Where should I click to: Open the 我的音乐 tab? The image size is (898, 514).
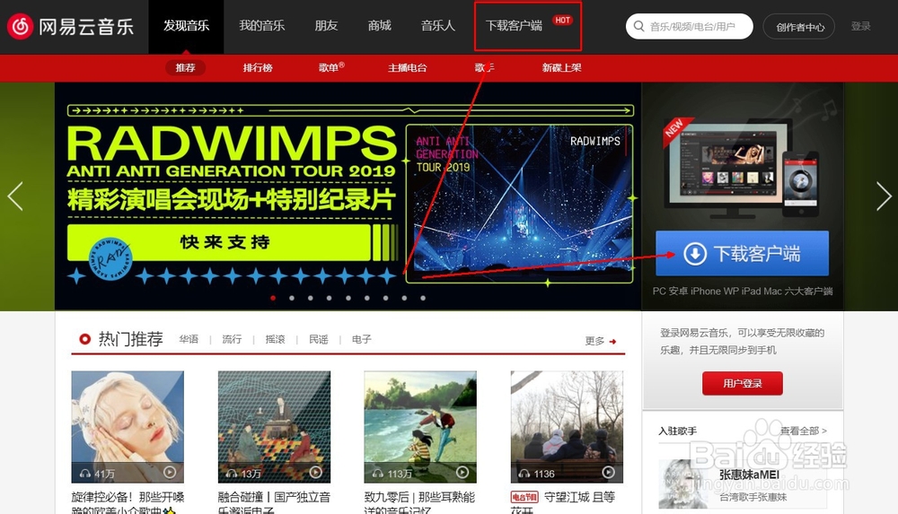pos(261,26)
